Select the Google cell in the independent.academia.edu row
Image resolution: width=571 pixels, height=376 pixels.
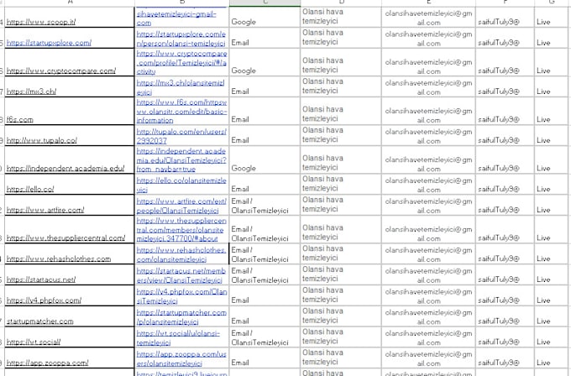(265, 159)
